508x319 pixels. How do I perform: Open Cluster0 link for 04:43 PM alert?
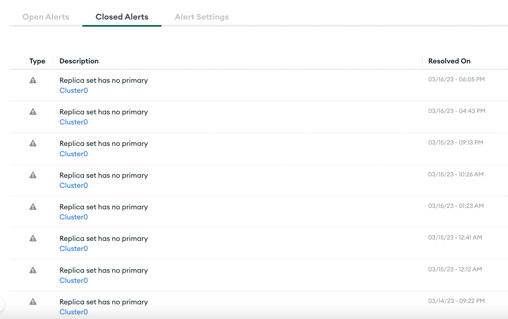(74, 122)
